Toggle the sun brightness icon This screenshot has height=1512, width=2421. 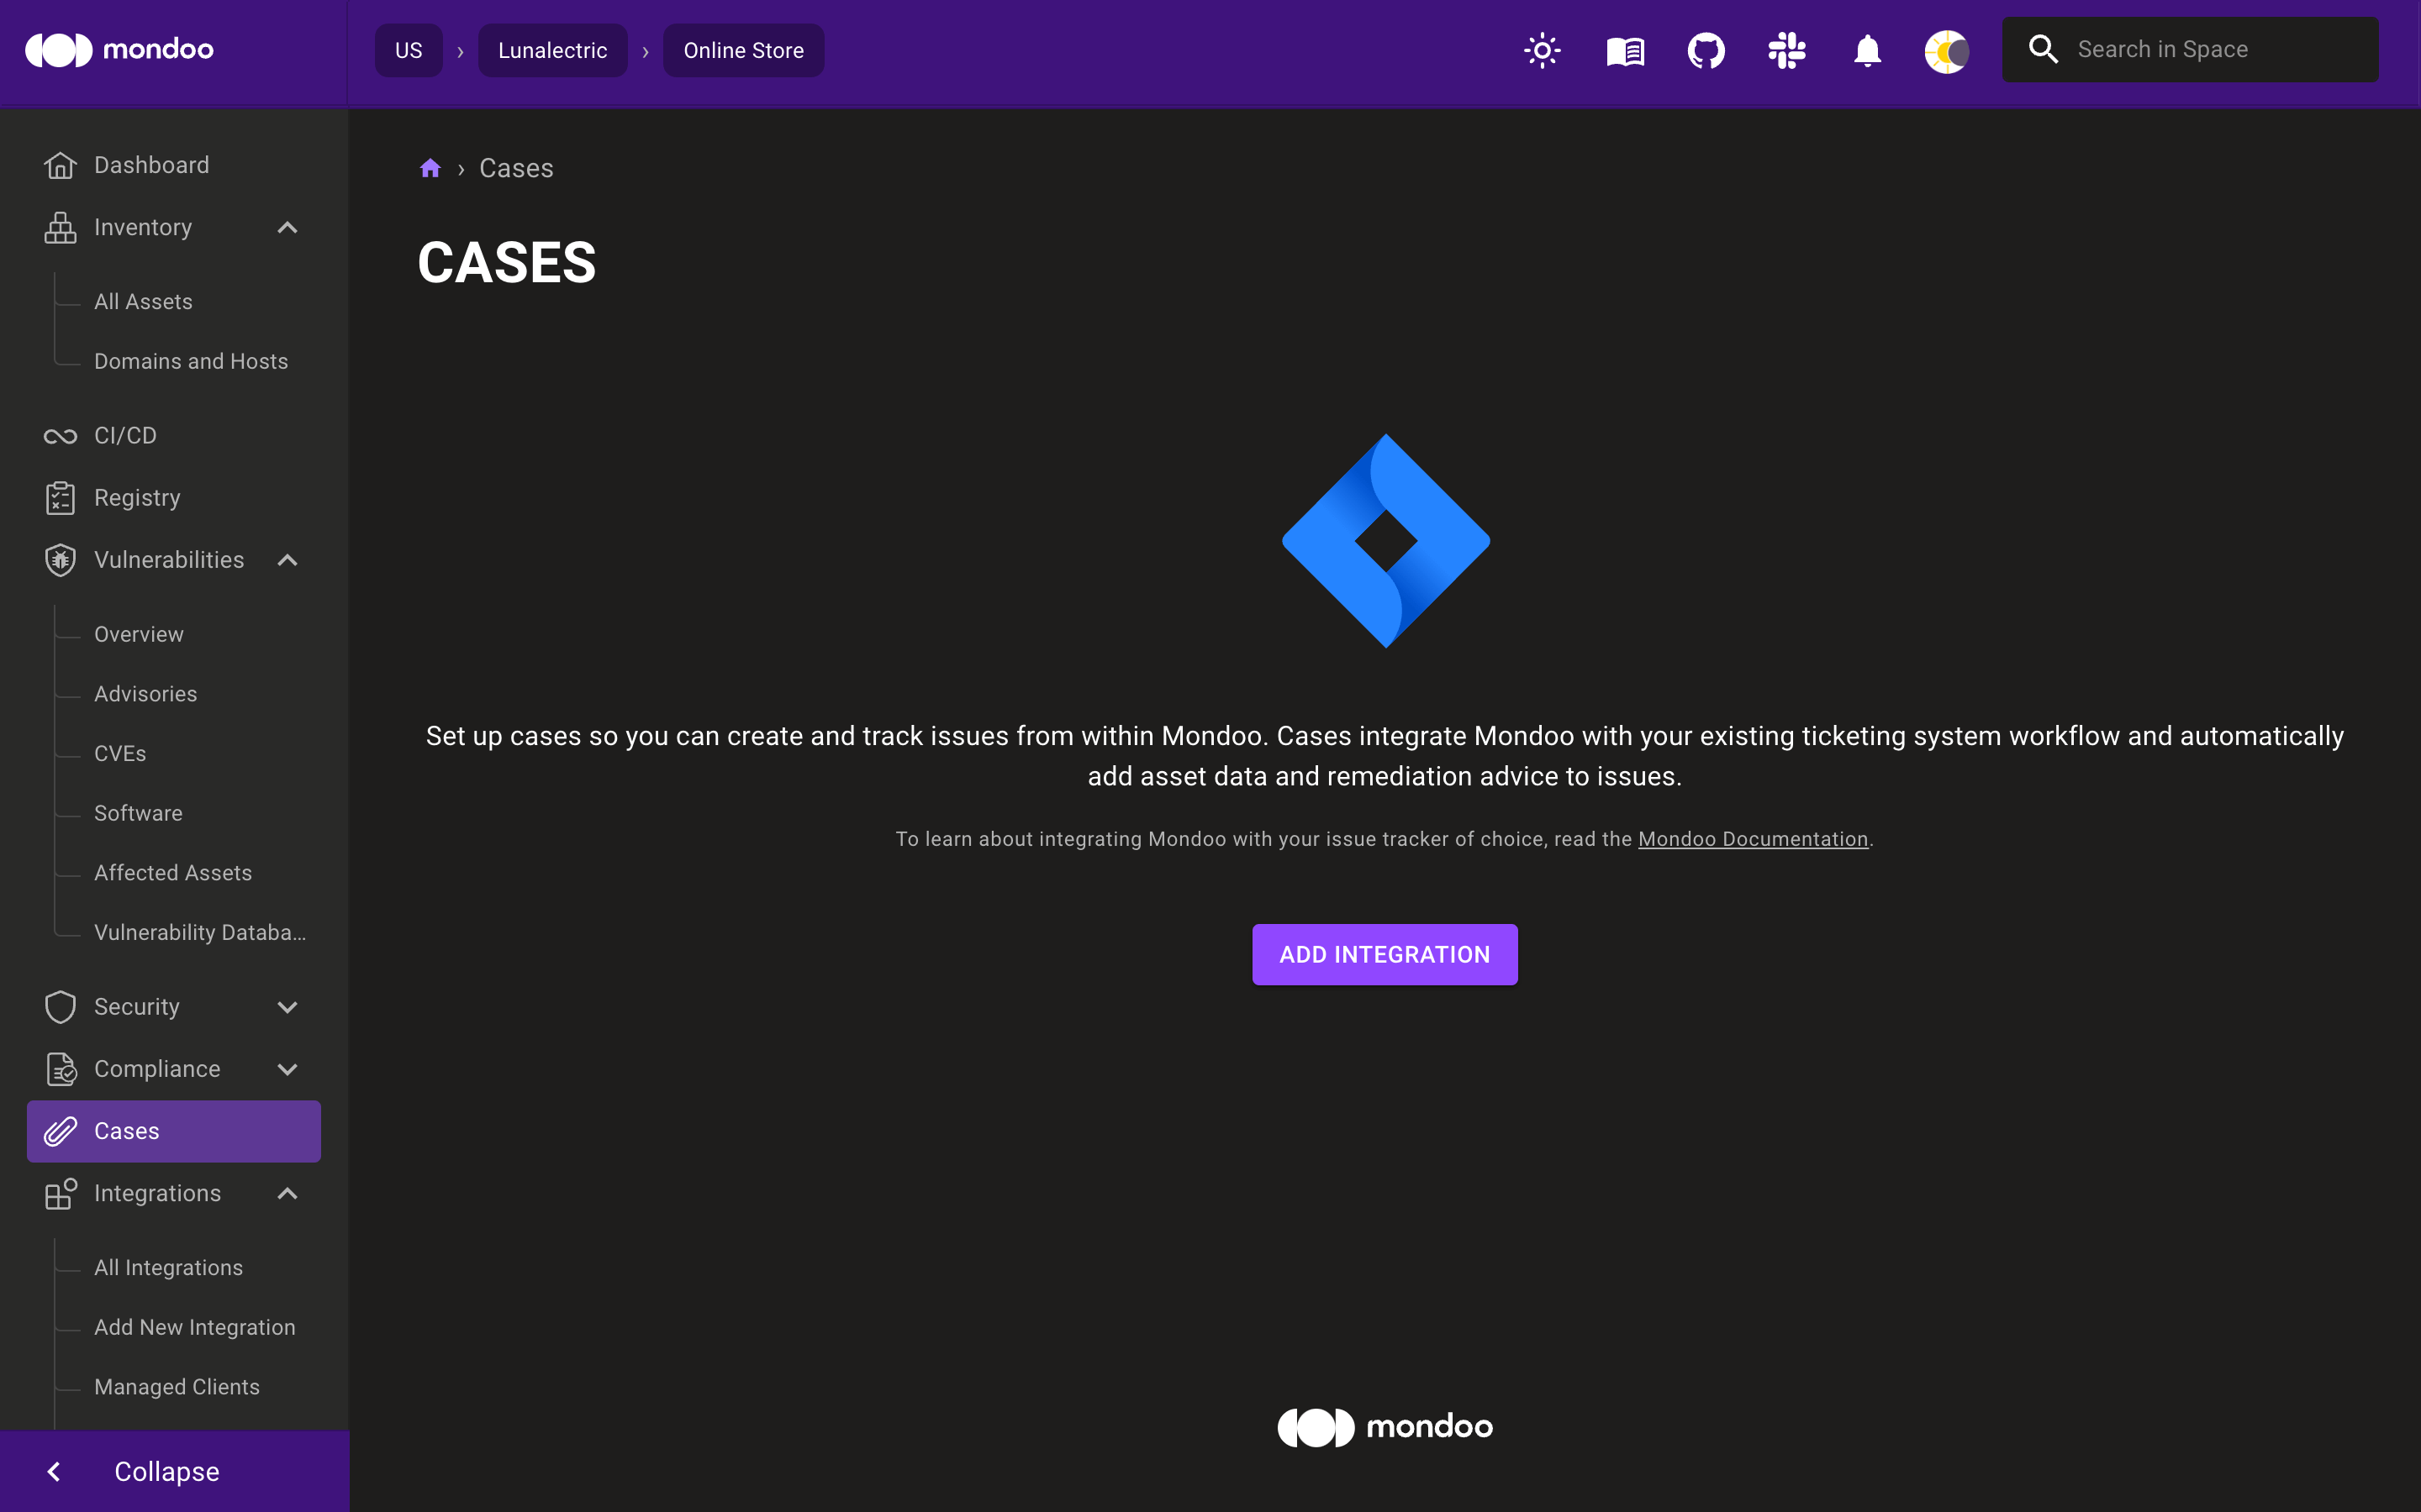coord(1541,49)
